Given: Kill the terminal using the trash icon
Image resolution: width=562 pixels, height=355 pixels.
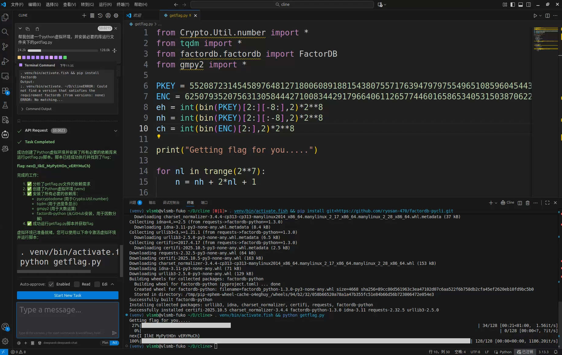Looking at the screenshot, I should pyautogui.click(x=528, y=203).
